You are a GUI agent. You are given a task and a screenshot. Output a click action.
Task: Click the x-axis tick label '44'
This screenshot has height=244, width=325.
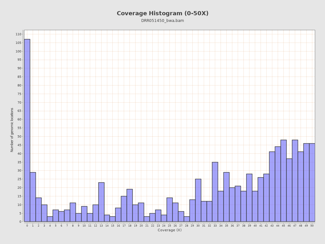(278, 226)
